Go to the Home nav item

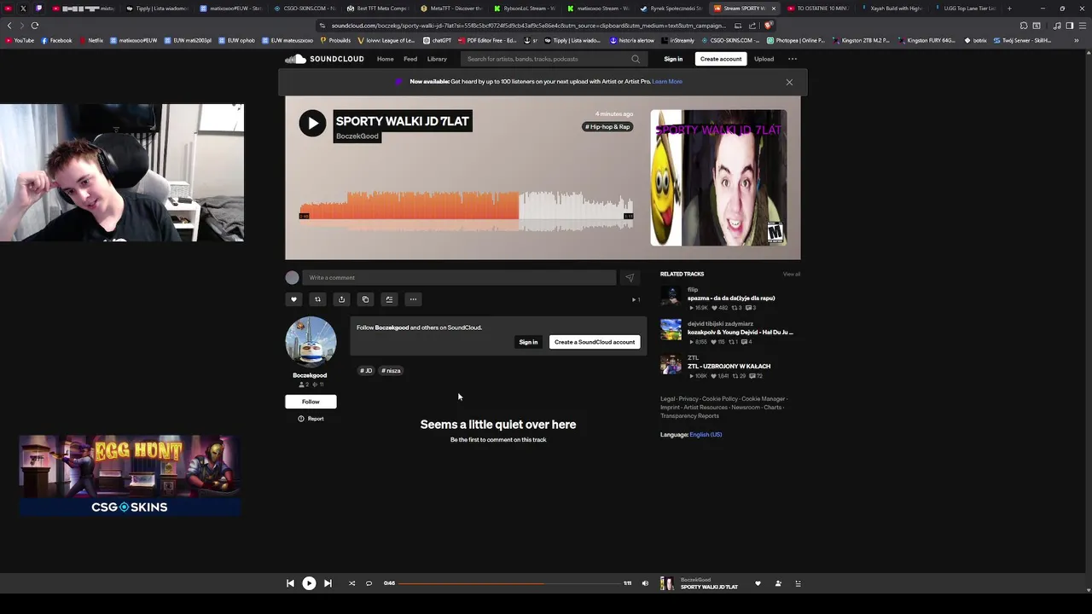[x=386, y=59]
